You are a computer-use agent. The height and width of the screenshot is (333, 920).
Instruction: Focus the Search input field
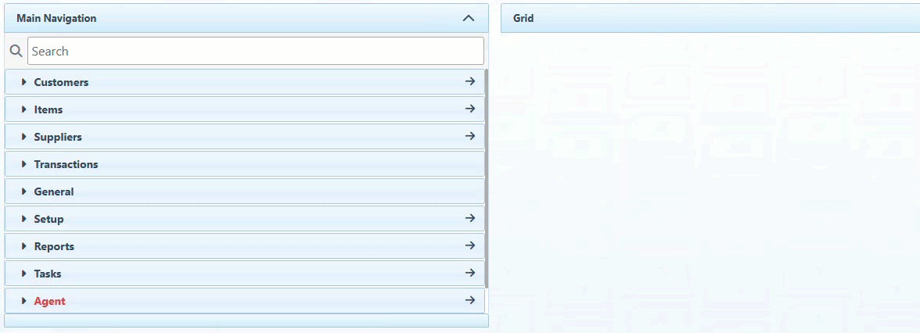click(x=255, y=52)
